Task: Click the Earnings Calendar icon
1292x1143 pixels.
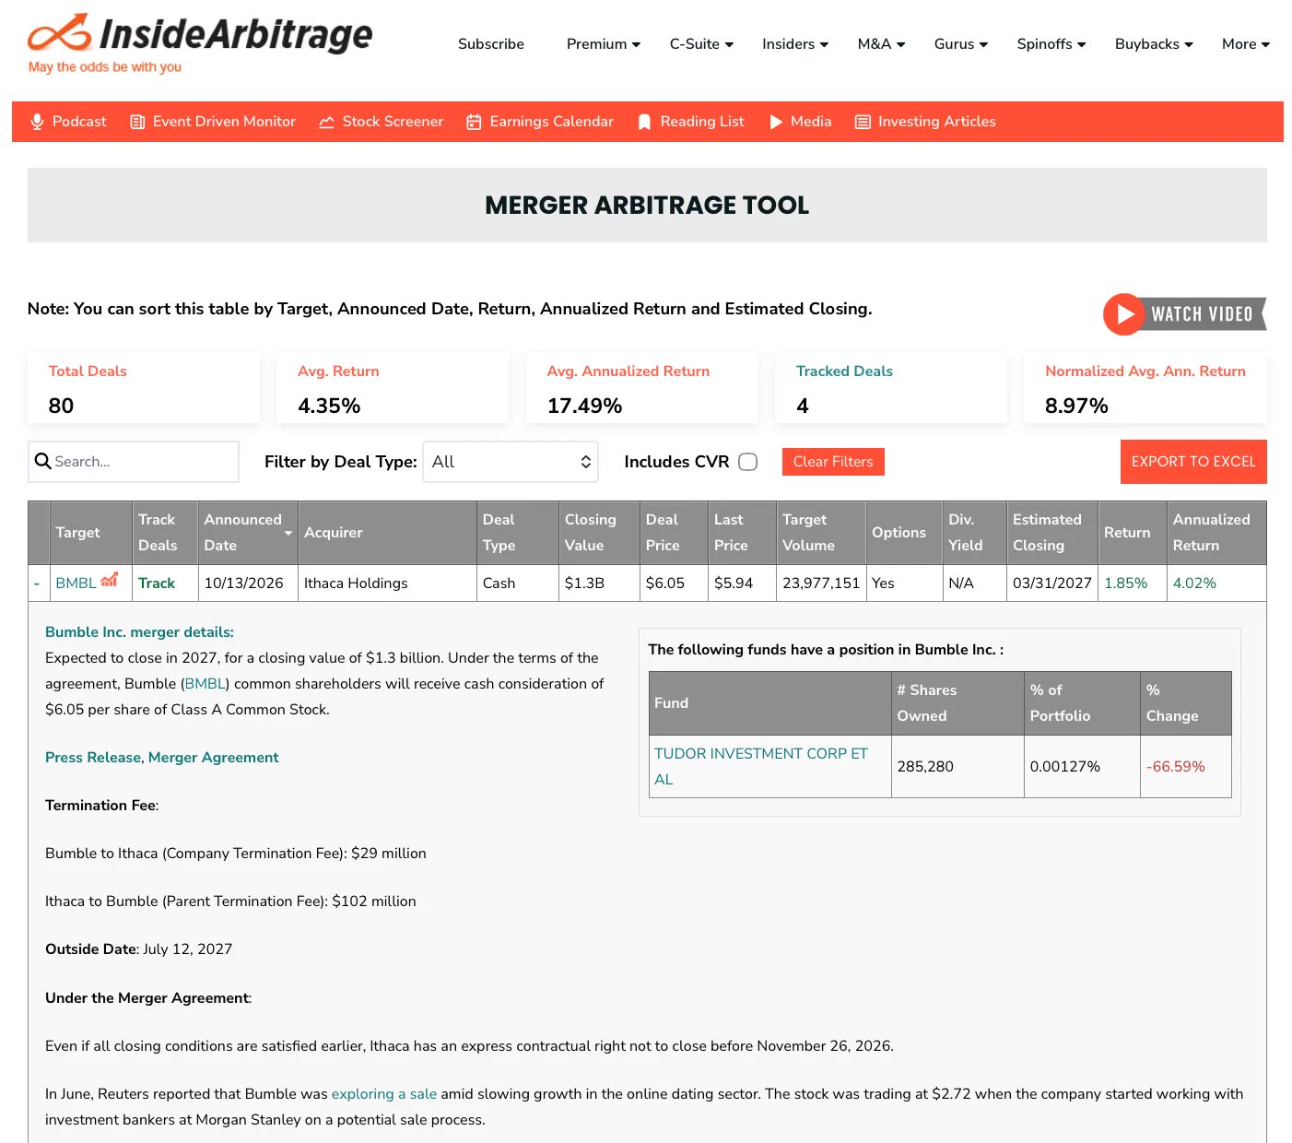Action: pos(474,122)
